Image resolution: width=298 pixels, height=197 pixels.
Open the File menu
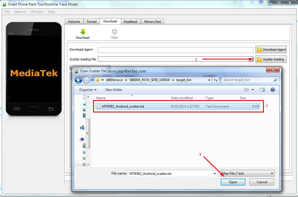(7, 12)
